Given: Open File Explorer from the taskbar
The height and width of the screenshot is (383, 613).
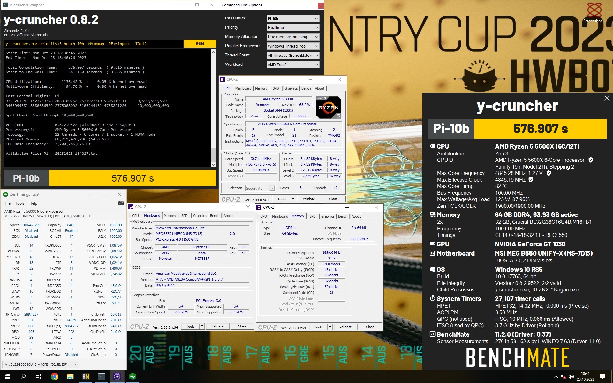Looking at the screenshot, I should point(70,377).
